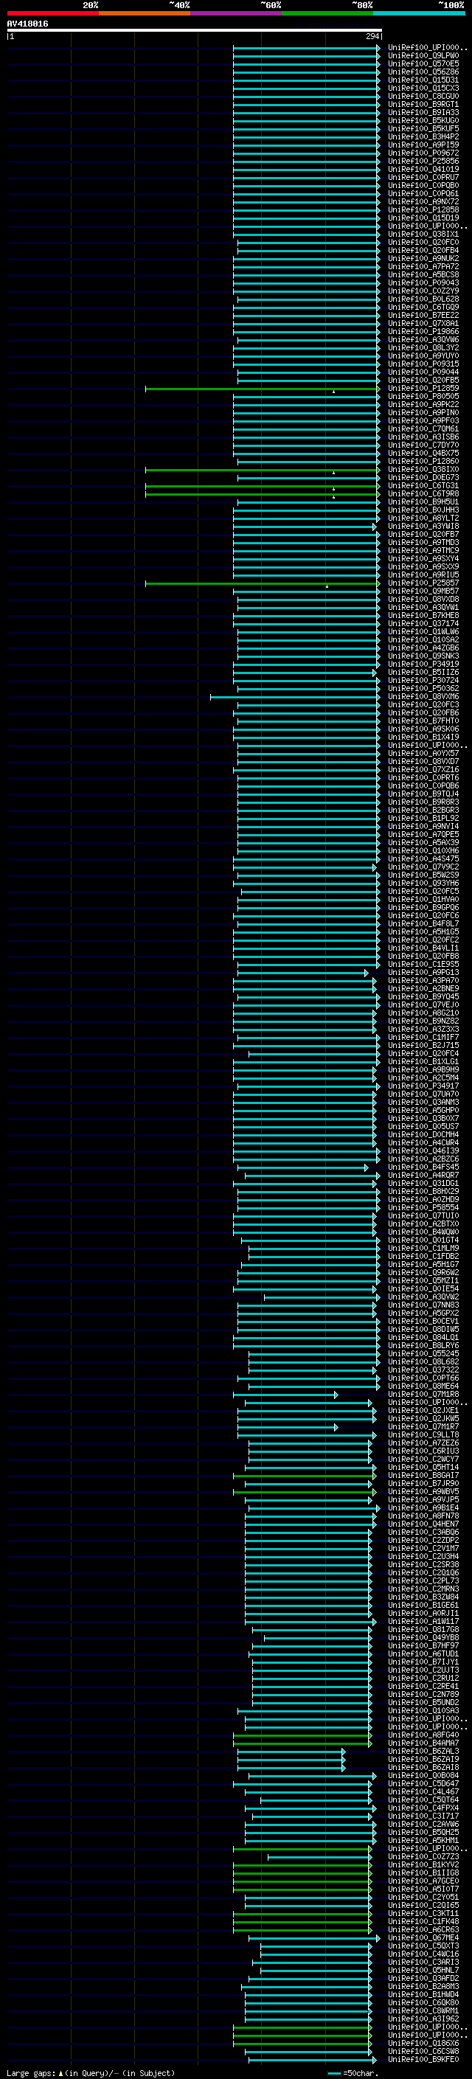Select the UniRef100_P09672 label
472x2079 pixels.
click(423, 153)
